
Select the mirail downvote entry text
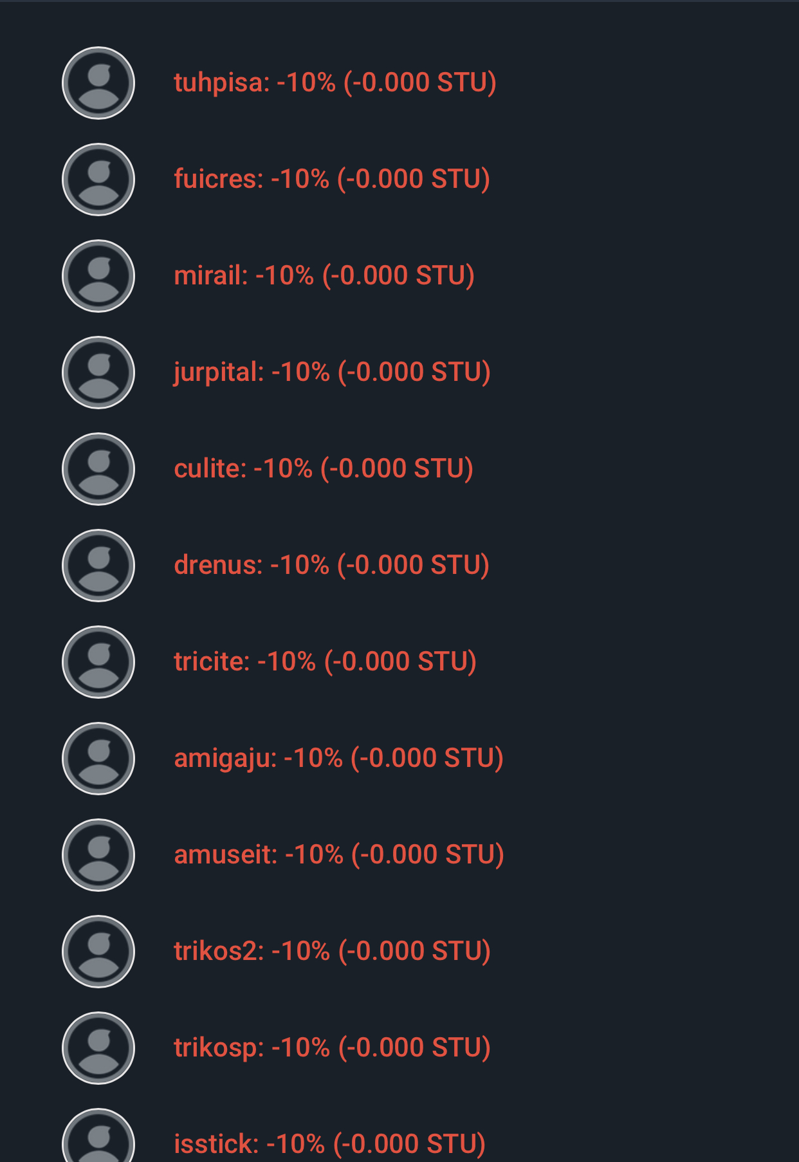pyautogui.click(x=324, y=276)
